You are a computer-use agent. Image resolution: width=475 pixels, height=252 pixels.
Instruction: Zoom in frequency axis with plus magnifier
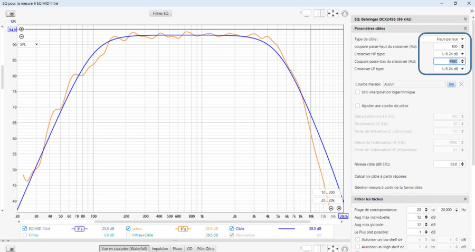[x=339, y=208]
